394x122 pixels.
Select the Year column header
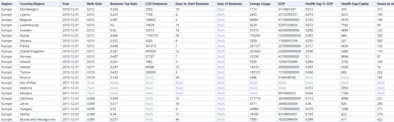point(74,4)
